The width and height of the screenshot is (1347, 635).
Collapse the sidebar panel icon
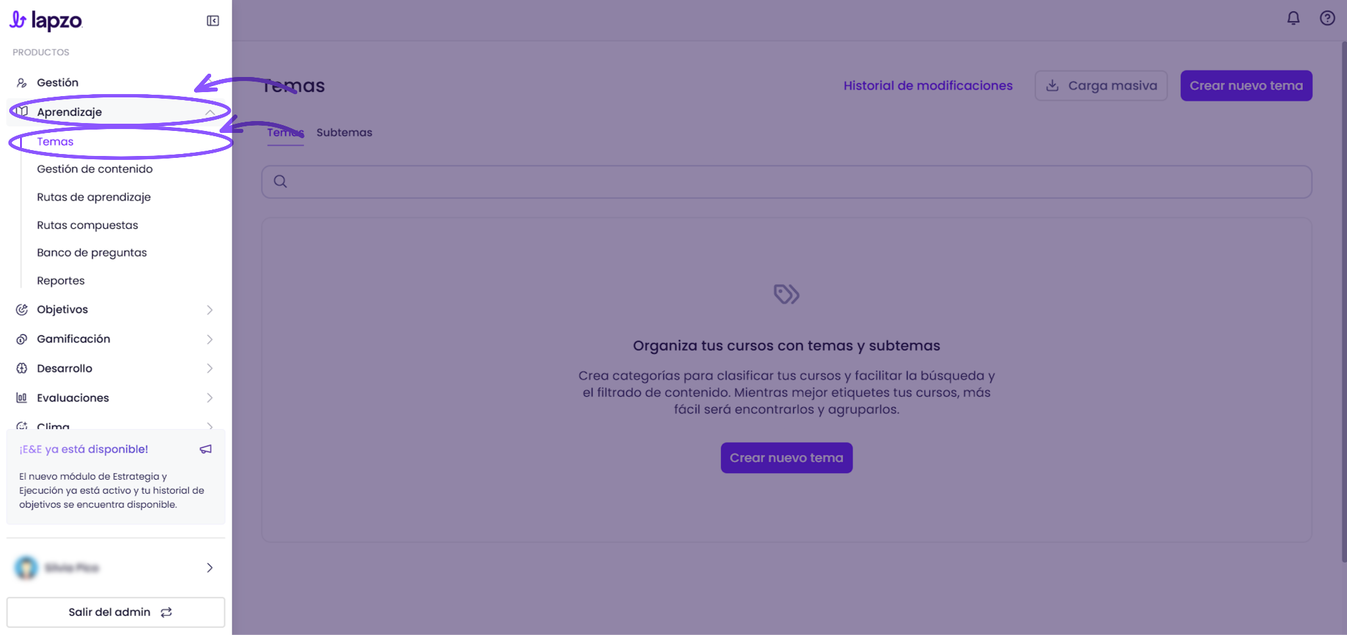[x=213, y=21]
